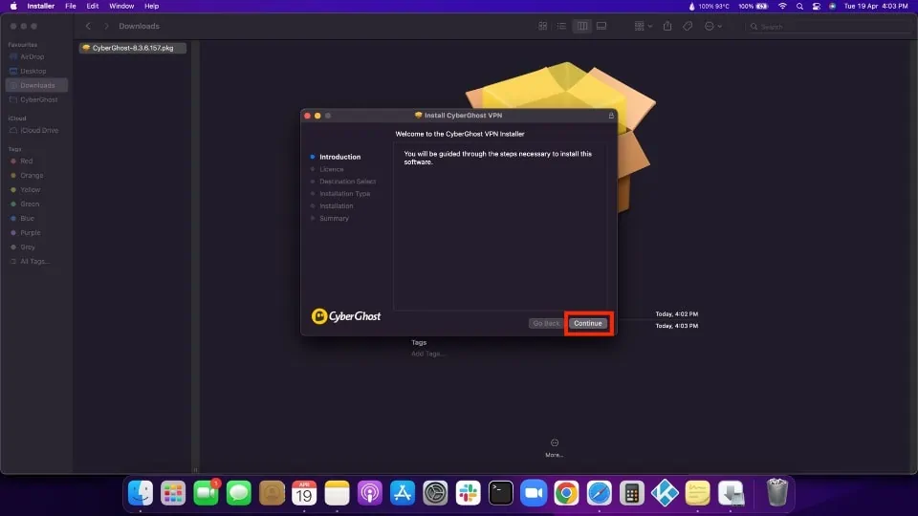Open Trash from the Dock
918x516 pixels.
pos(777,492)
